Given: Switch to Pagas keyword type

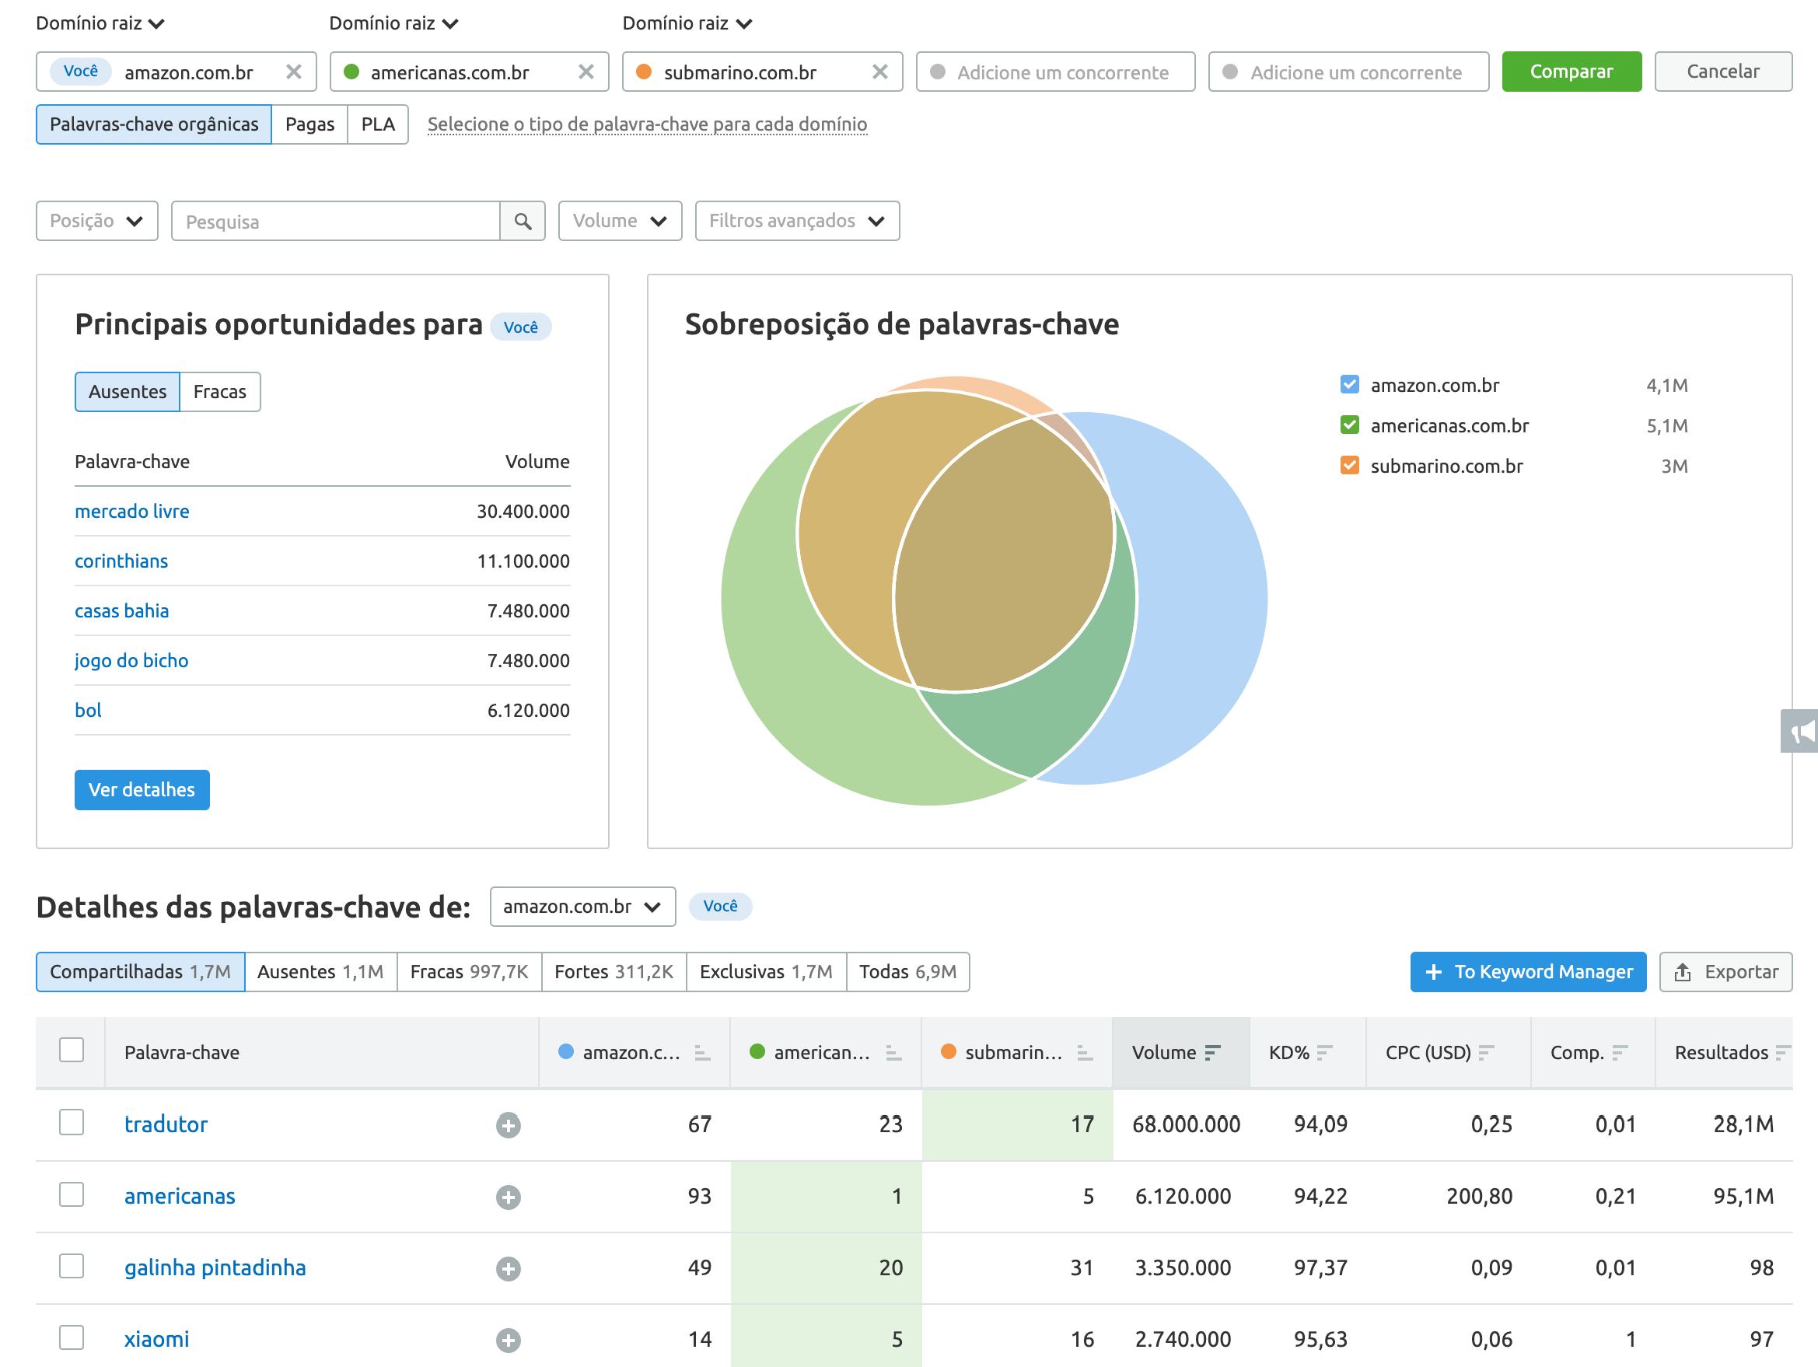Looking at the screenshot, I should [x=309, y=124].
